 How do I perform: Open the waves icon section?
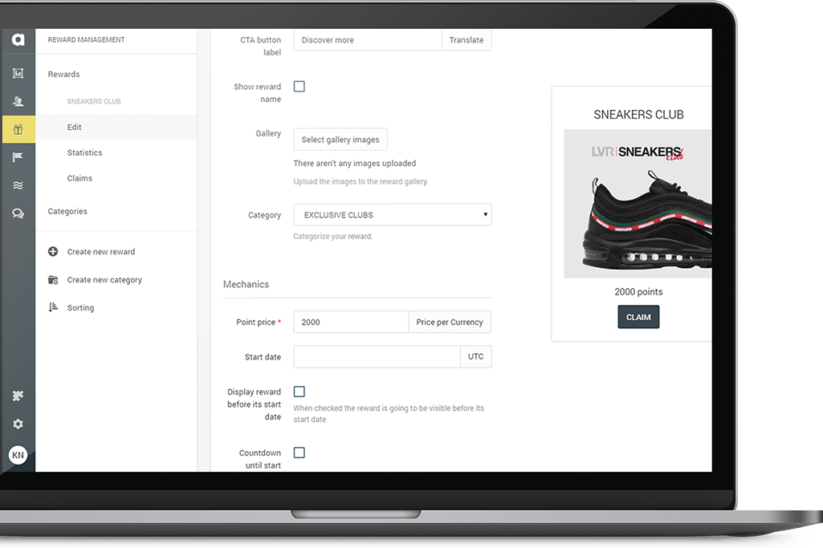[18, 185]
